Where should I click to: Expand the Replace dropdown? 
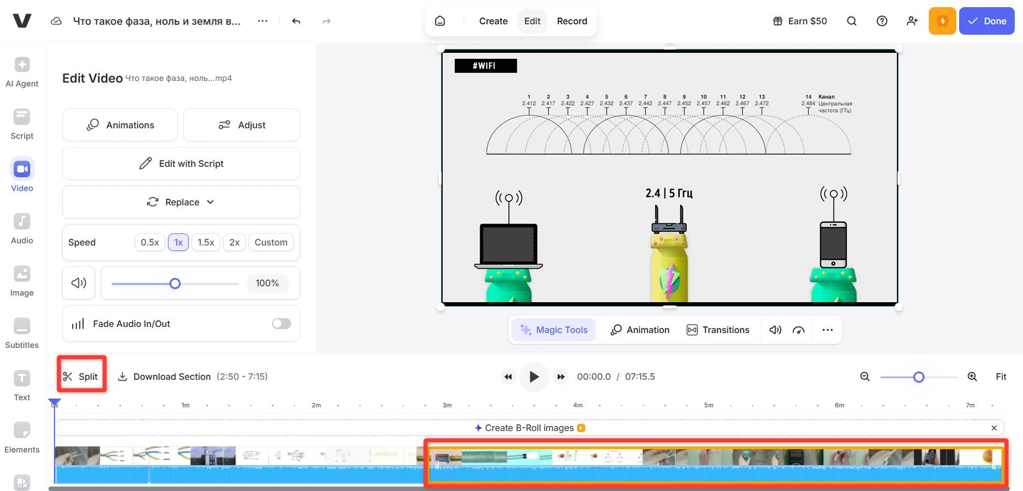click(181, 202)
